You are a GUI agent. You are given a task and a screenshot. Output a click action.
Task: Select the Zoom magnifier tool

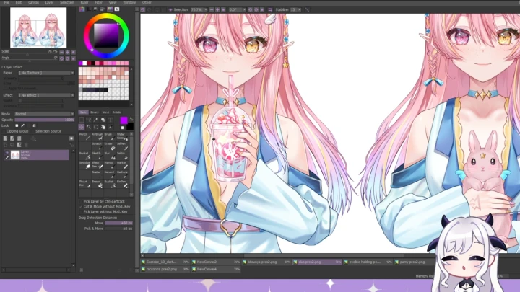click(89, 127)
